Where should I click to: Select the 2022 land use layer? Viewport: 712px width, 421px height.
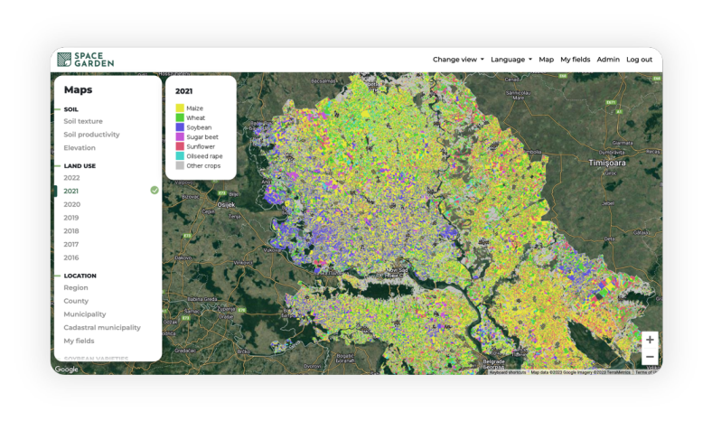tap(71, 178)
